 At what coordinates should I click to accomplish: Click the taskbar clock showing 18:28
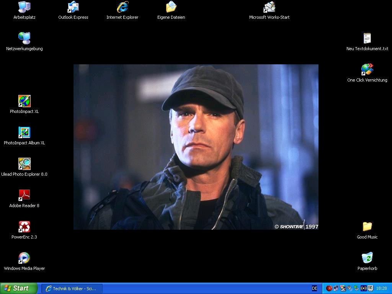click(x=381, y=288)
